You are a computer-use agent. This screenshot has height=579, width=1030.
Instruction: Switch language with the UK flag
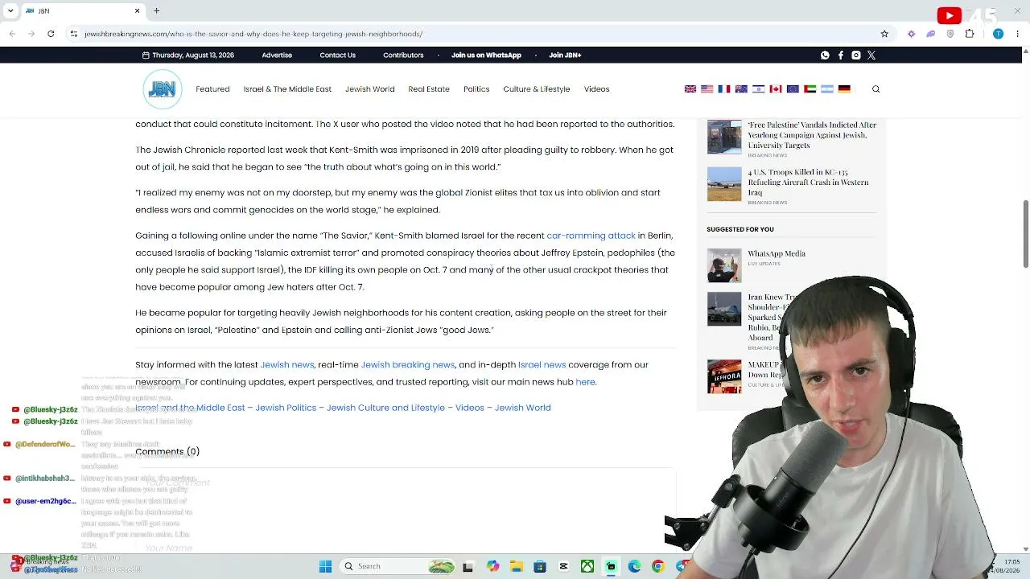[x=690, y=89]
